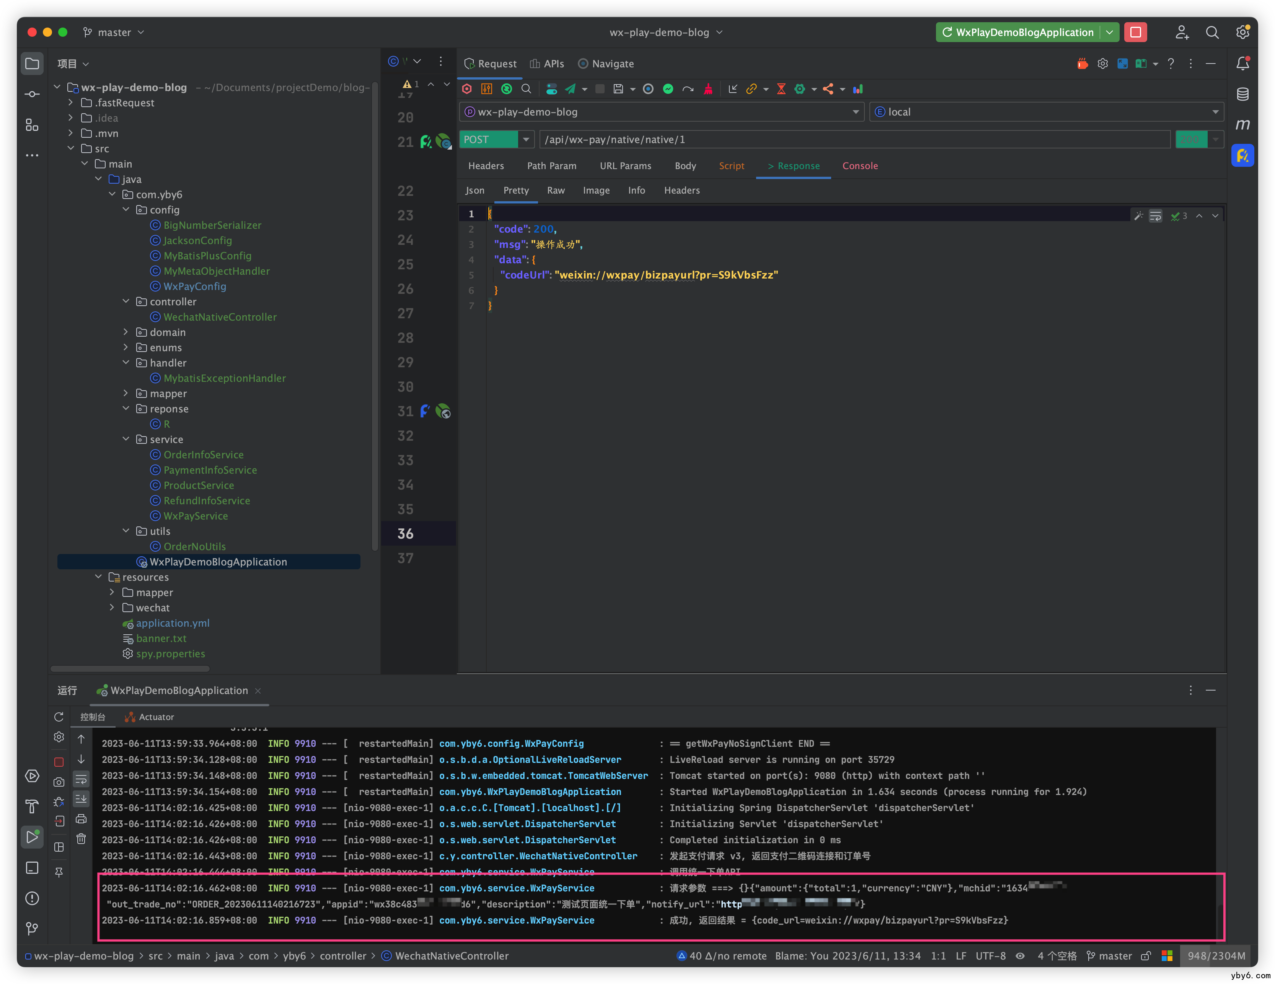Open the environment dropdown showing local
The width and height of the screenshot is (1275, 984).
[1046, 111]
